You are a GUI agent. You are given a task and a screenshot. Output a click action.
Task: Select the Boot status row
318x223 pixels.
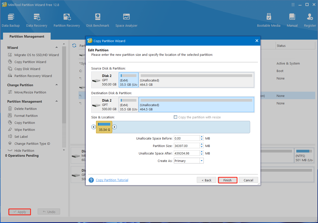(x=280, y=71)
